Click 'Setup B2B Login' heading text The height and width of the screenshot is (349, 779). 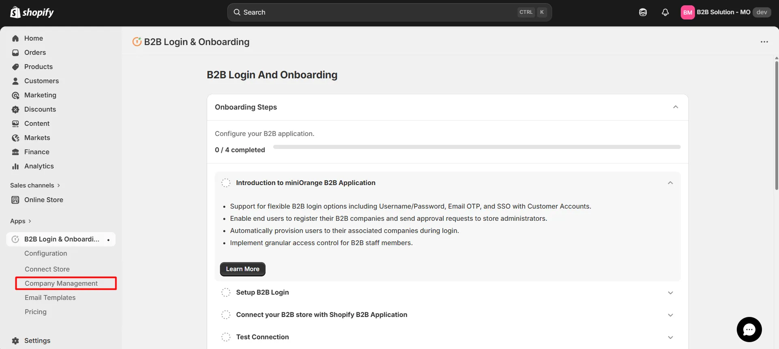(263, 292)
